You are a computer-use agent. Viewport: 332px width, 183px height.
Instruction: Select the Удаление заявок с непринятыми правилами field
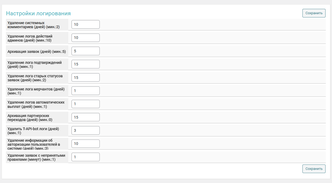point(85,157)
